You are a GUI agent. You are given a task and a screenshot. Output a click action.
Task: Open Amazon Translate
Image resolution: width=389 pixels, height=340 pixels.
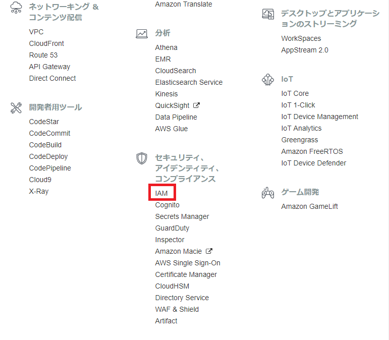pyautogui.click(x=184, y=4)
